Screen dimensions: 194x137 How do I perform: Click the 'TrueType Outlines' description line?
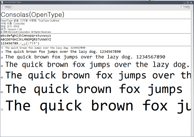pos(30,21)
